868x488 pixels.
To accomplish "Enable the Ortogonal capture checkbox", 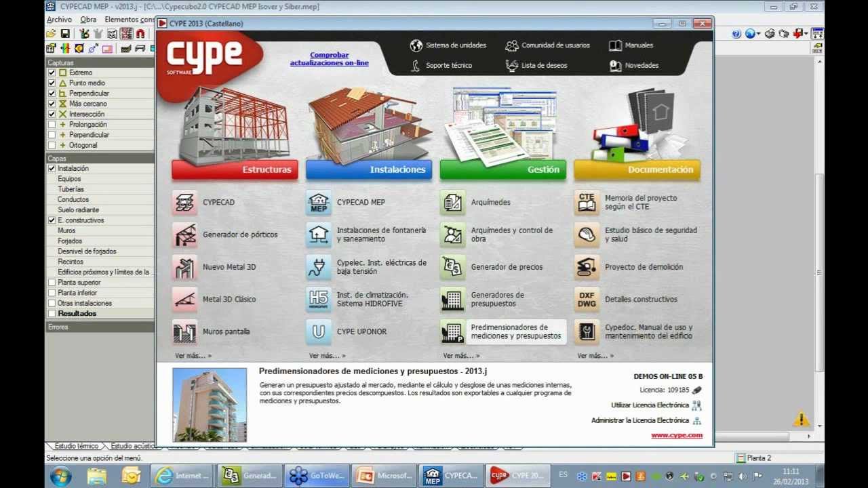I will 52,145.
